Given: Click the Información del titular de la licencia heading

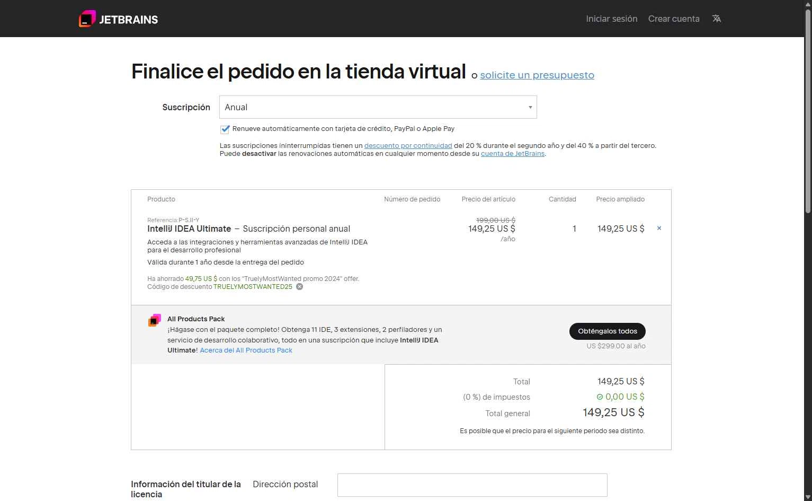Looking at the screenshot, I should click(x=186, y=489).
